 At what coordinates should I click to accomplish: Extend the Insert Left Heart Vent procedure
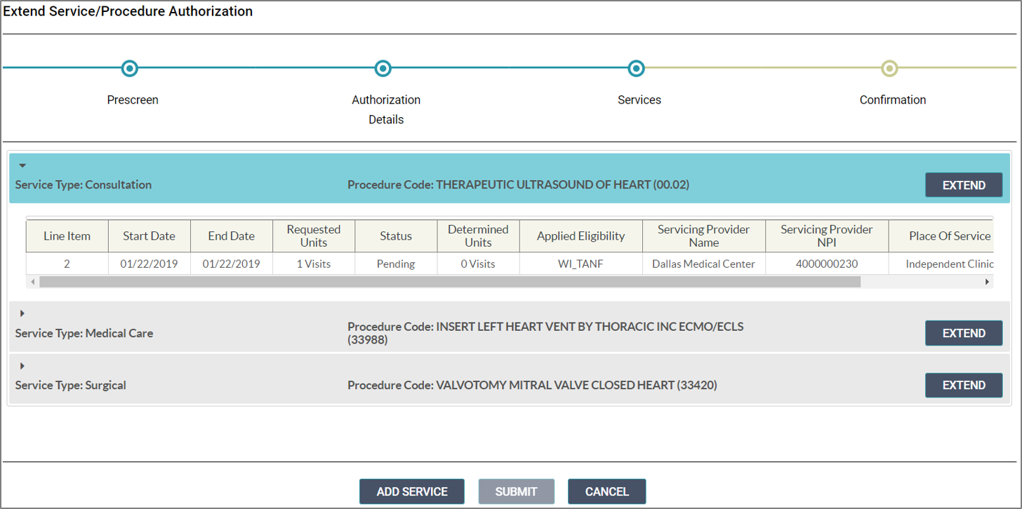pos(963,333)
